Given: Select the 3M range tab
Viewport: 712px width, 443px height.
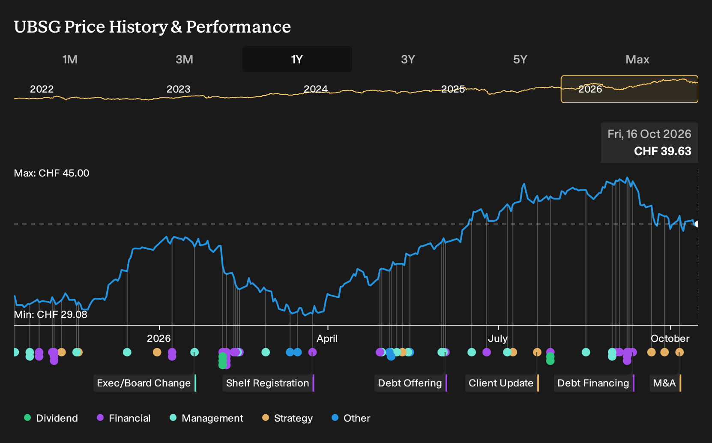Looking at the screenshot, I should (x=184, y=59).
